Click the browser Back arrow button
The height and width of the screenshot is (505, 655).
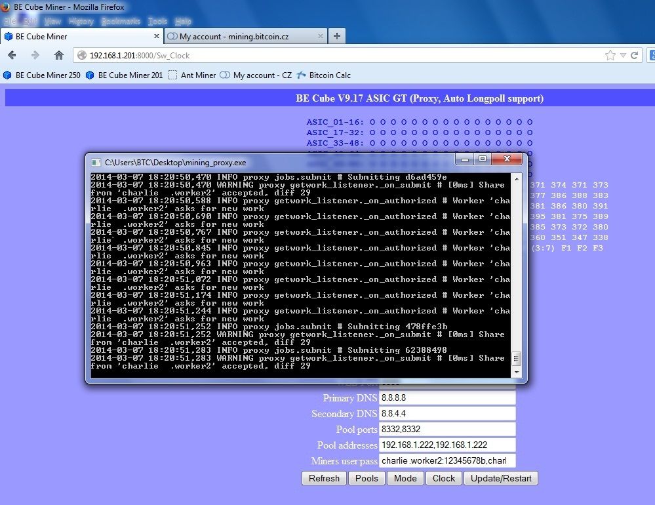(12, 56)
